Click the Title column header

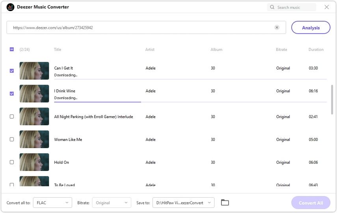[x=58, y=49]
